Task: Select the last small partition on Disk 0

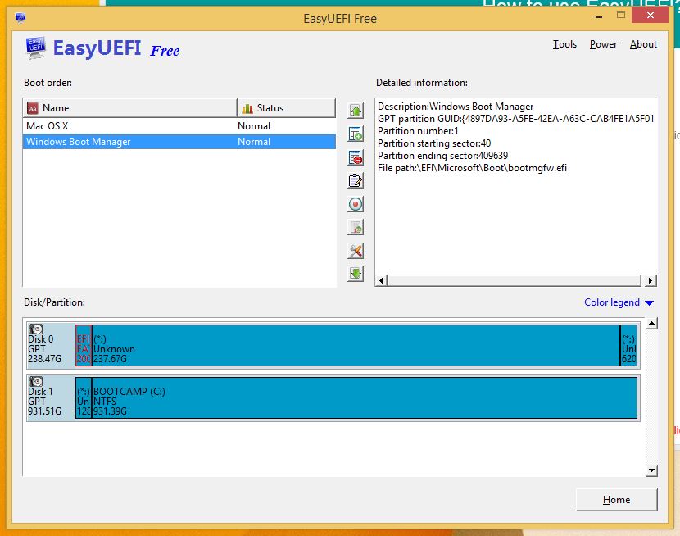Action: 629,346
